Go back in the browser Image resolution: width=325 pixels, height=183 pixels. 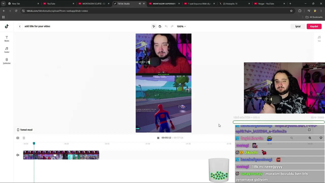pyautogui.click(x=4, y=11)
